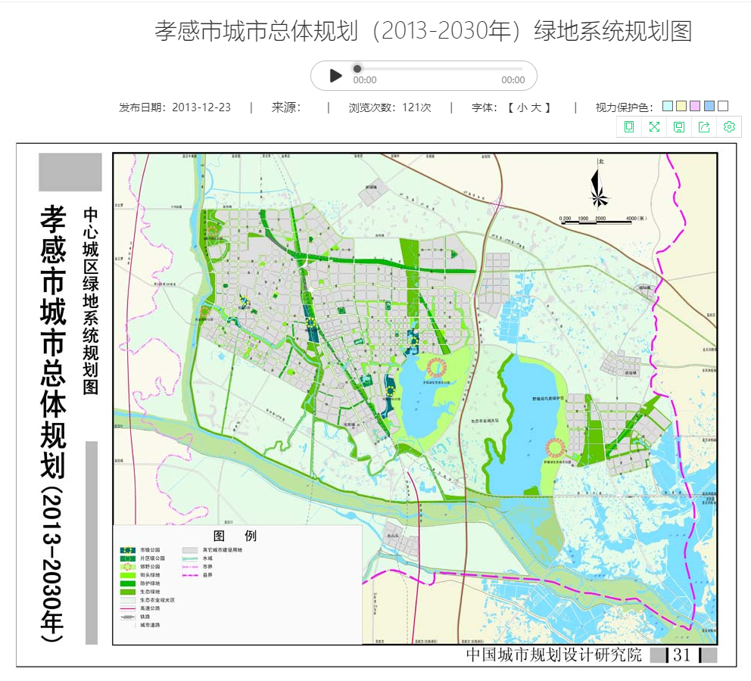This screenshot has width=751, height=681.
Task: Choose the pink eye-protection color
Action: coord(695,107)
